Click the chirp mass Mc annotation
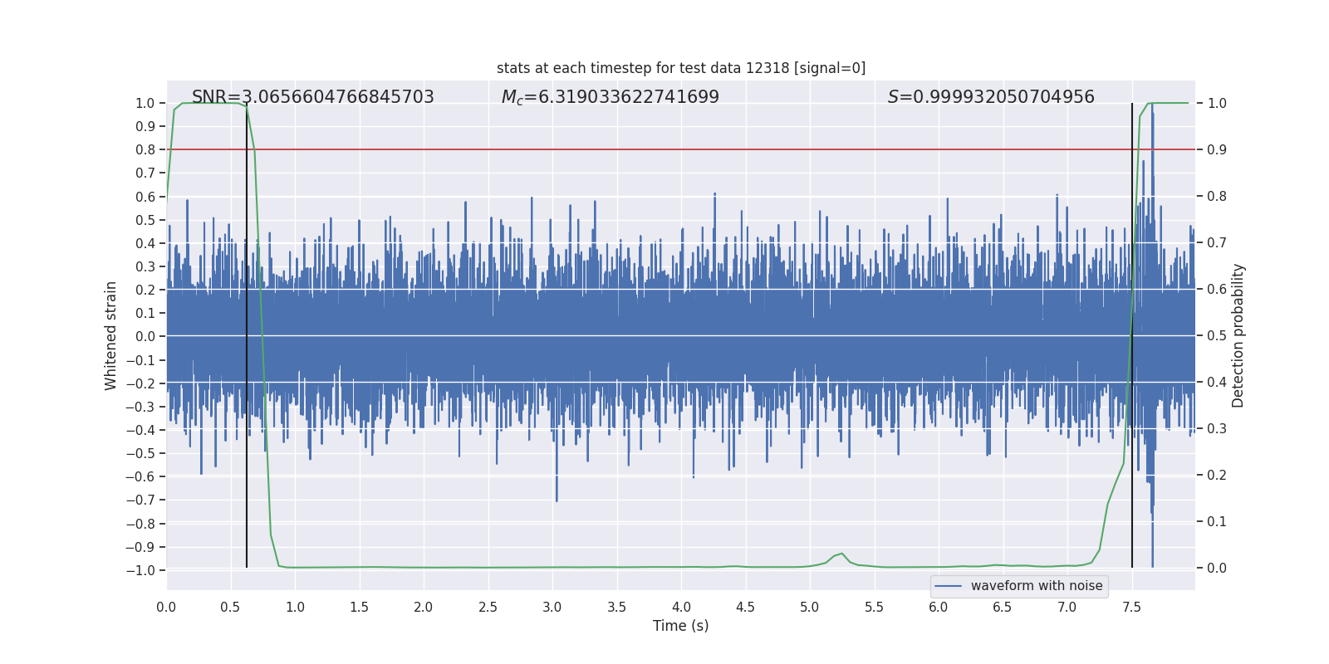 pyautogui.click(x=610, y=97)
